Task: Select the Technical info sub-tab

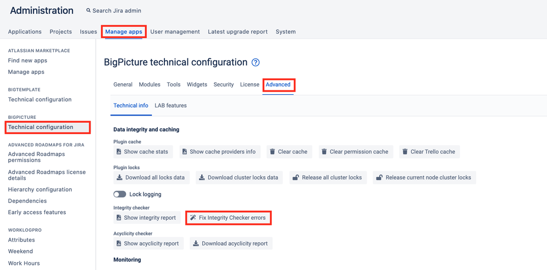Action: 131,106
